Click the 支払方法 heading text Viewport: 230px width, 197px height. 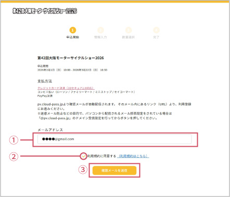tap(45, 81)
